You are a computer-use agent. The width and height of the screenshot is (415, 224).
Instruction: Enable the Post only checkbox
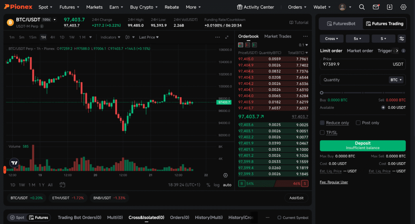pyautogui.click(x=358, y=123)
